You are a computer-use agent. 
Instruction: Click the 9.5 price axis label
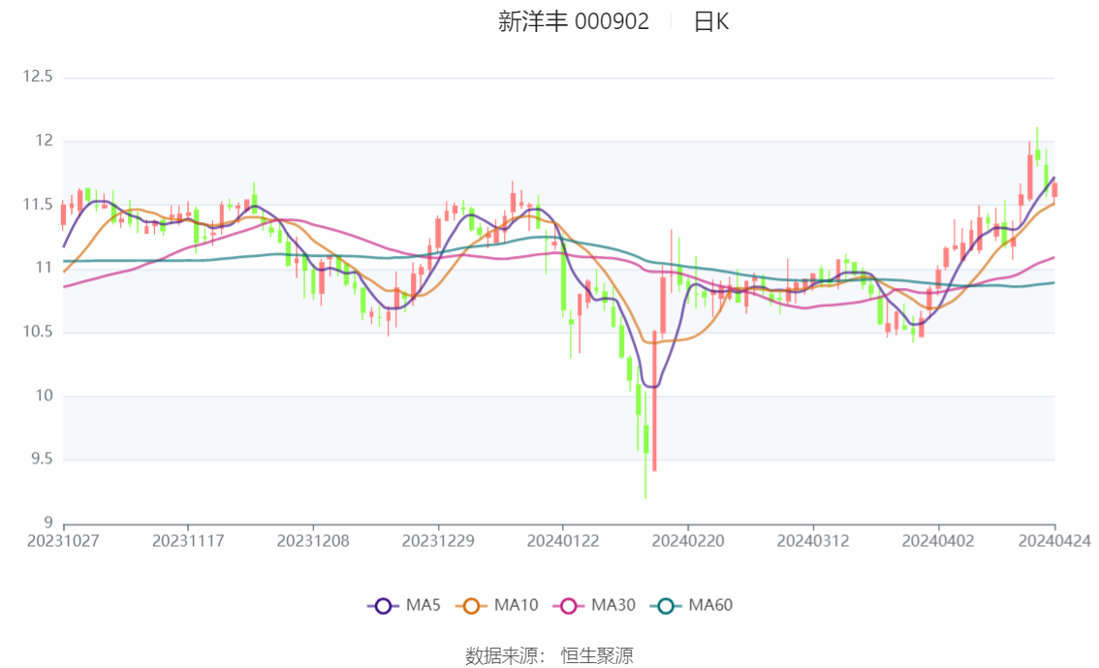point(41,460)
